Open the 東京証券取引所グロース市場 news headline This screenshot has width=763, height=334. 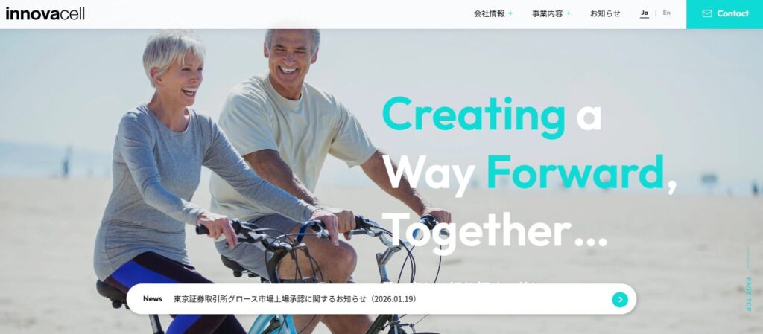[295, 299]
